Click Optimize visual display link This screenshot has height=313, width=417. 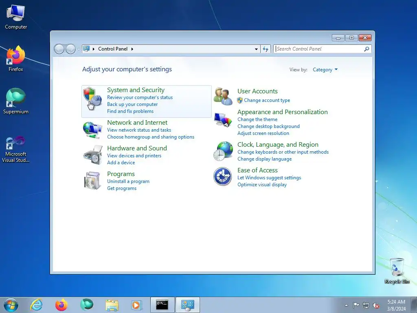click(262, 185)
